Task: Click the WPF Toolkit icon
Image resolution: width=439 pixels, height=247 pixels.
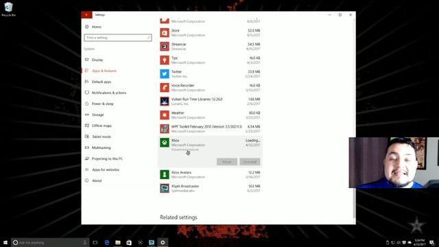Action: pyautogui.click(x=165, y=129)
